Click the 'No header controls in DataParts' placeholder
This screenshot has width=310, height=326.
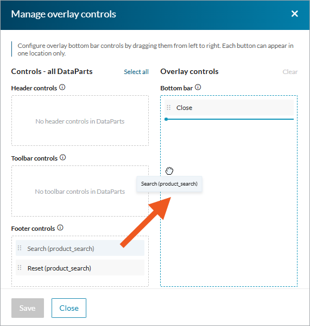pyautogui.click(x=80, y=121)
